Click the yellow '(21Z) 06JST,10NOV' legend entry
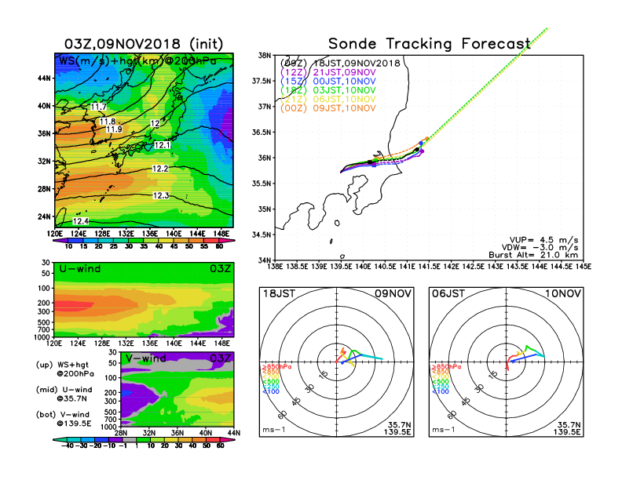Screen dimensions: 622x480 327,99
